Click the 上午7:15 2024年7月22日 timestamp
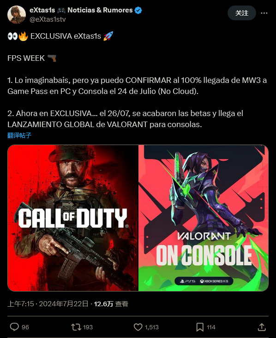This screenshot has width=276, height=338. (x=48, y=304)
